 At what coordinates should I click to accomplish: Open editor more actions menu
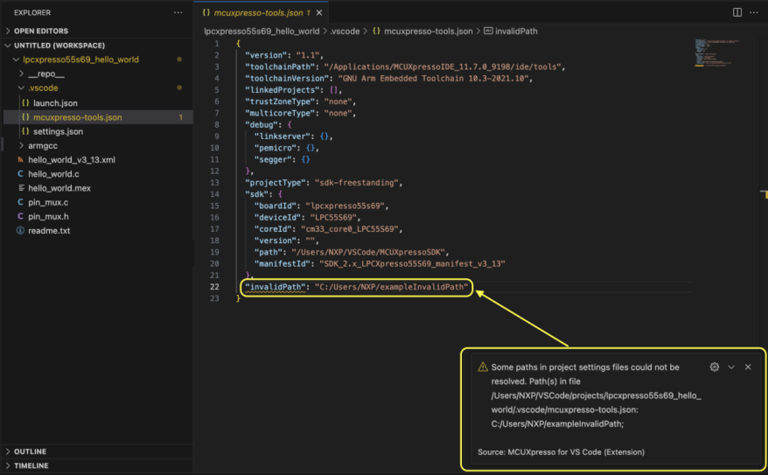754,13
